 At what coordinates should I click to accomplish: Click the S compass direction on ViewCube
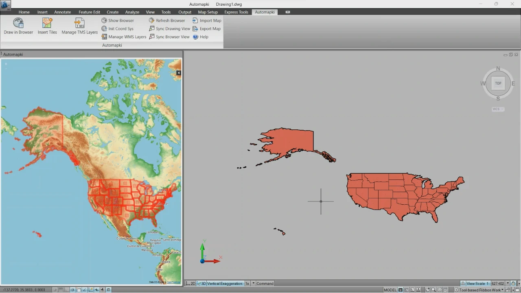498,98
